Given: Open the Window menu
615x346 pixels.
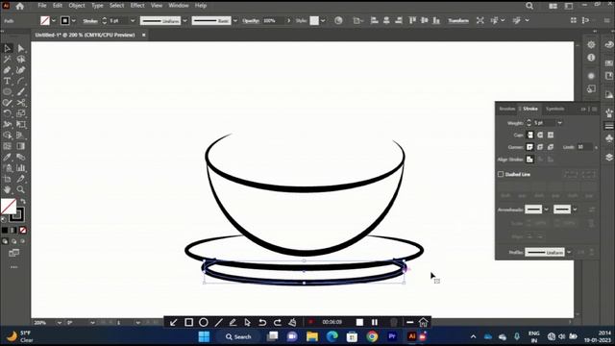Looking at the screenshot, I should (x=179, y=6).
